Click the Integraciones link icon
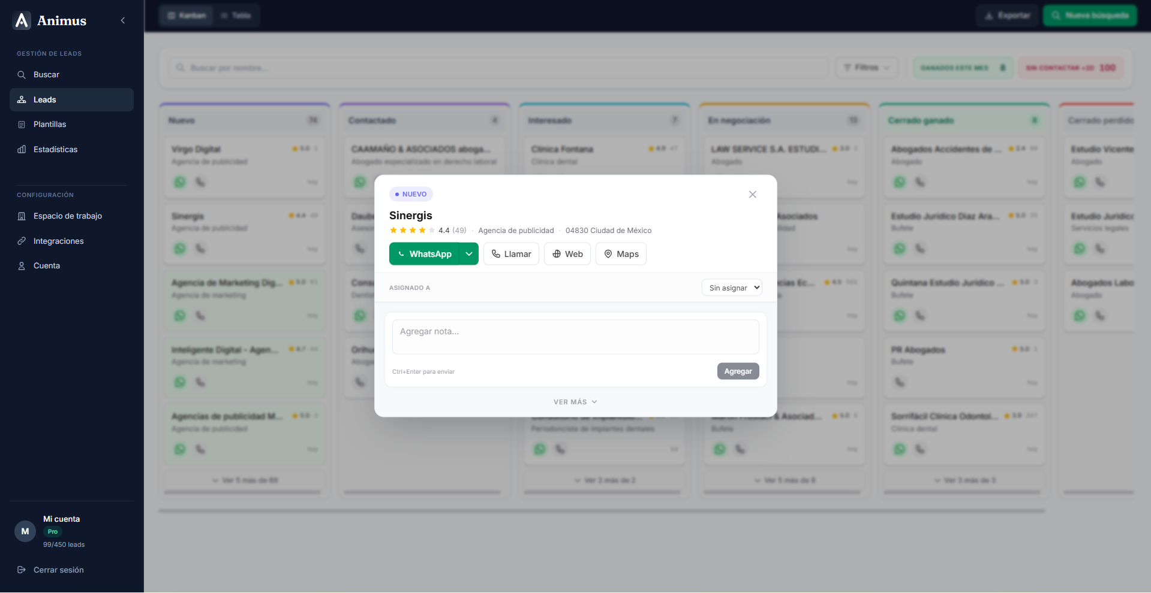Screen dimensions: 1151x593 (22, 241)
